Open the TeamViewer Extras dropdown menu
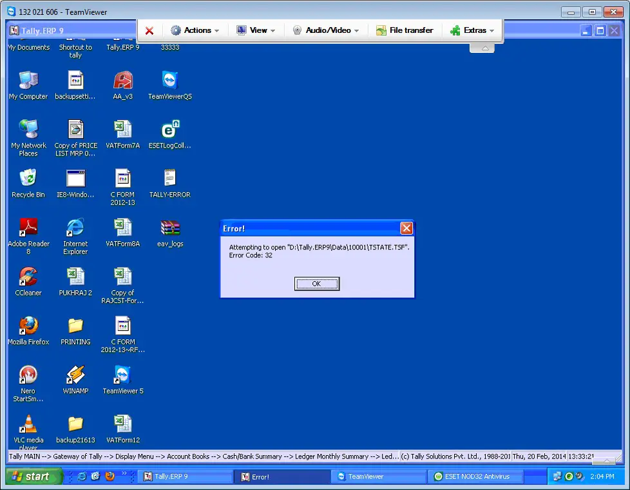Screen dimensions: 630x490 (472, 30)
